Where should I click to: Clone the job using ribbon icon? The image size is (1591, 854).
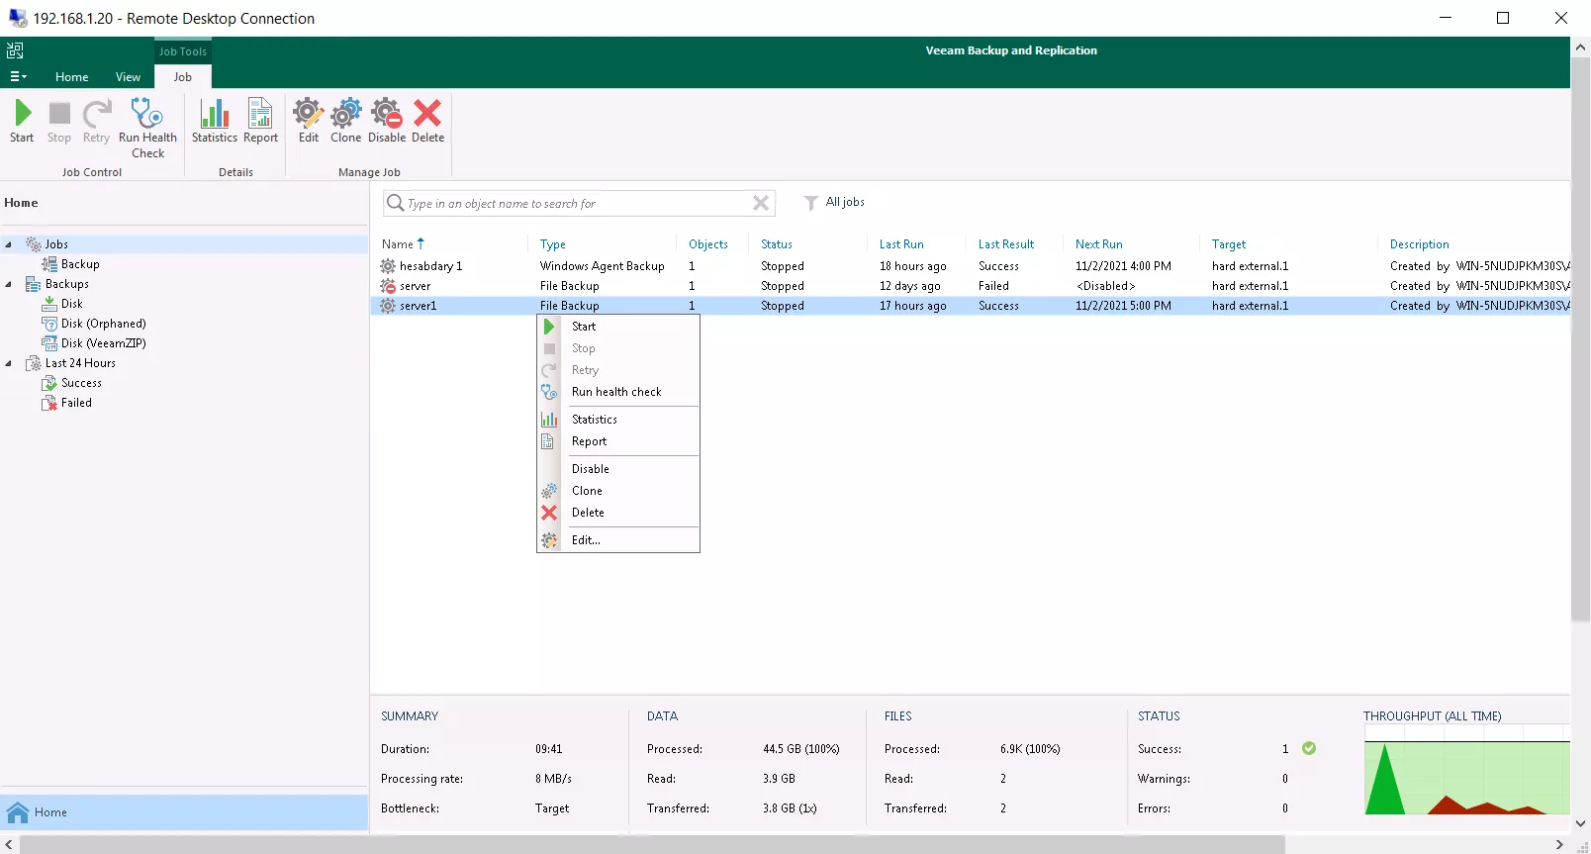pyautogui.click(x=345, y=121)
